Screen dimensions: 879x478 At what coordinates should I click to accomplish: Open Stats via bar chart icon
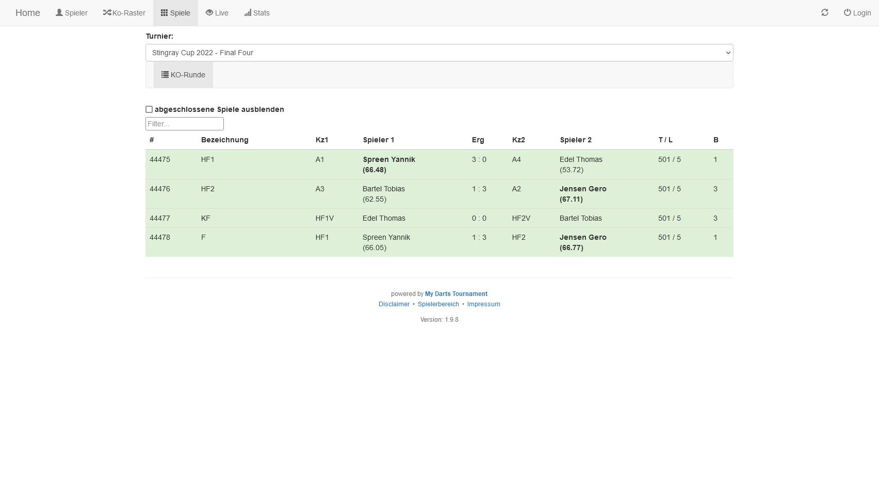248,13
